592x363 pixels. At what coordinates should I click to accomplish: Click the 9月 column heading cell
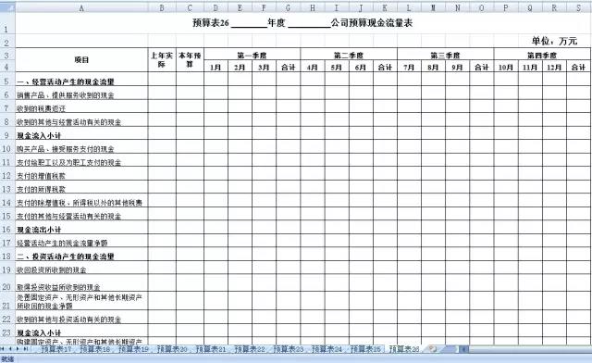point(457,67)
